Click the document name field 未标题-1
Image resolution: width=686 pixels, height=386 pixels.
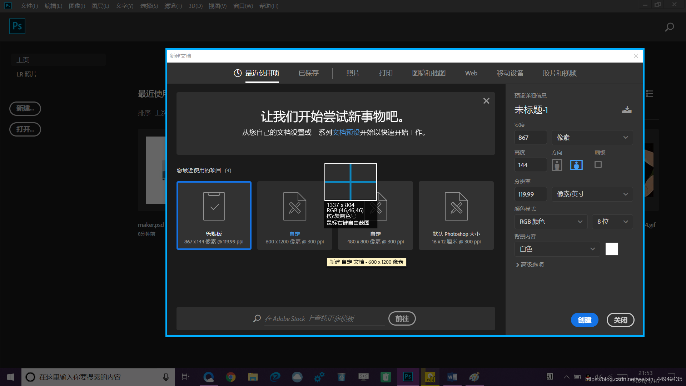click(x=566, y=110)
